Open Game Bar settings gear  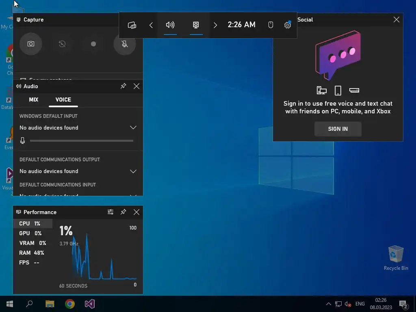click(288, 25)
